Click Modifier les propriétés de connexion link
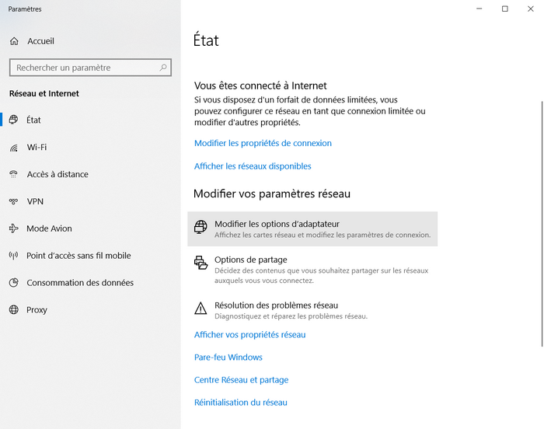Screen dimensions: 544x429 (x=263, y=143)
